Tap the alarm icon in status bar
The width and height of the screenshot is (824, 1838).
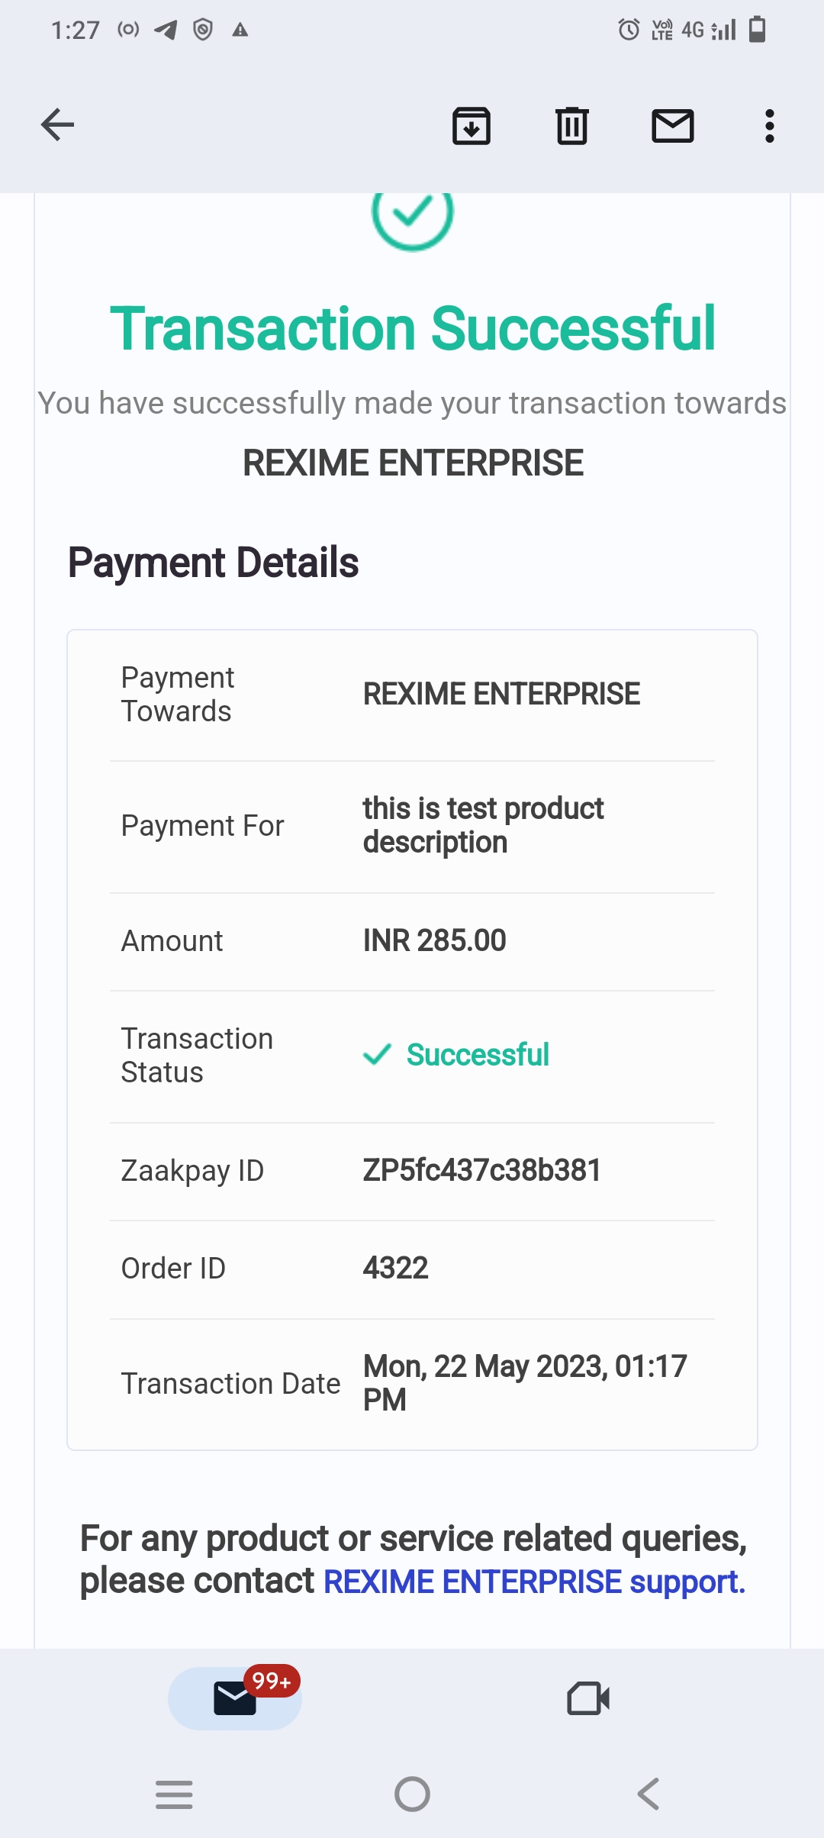tap(629, 30)
